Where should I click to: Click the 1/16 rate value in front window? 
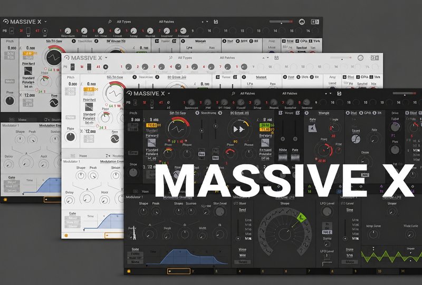[x=350, y=255]
